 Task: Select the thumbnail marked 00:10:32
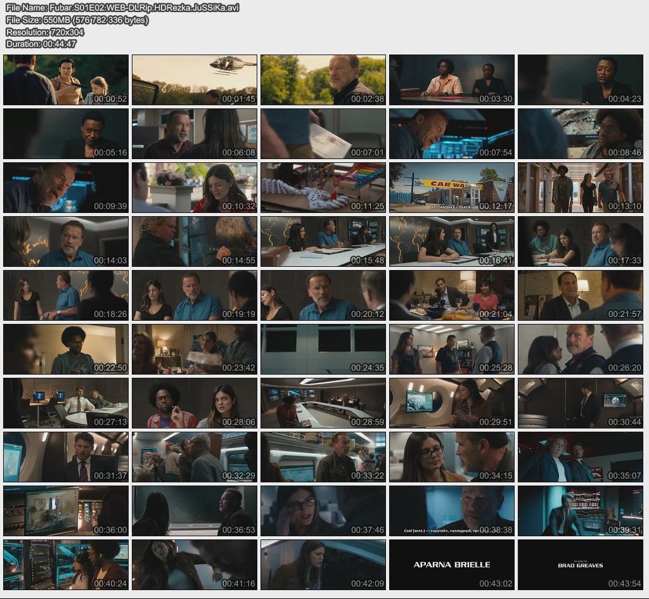click(195, 188)
